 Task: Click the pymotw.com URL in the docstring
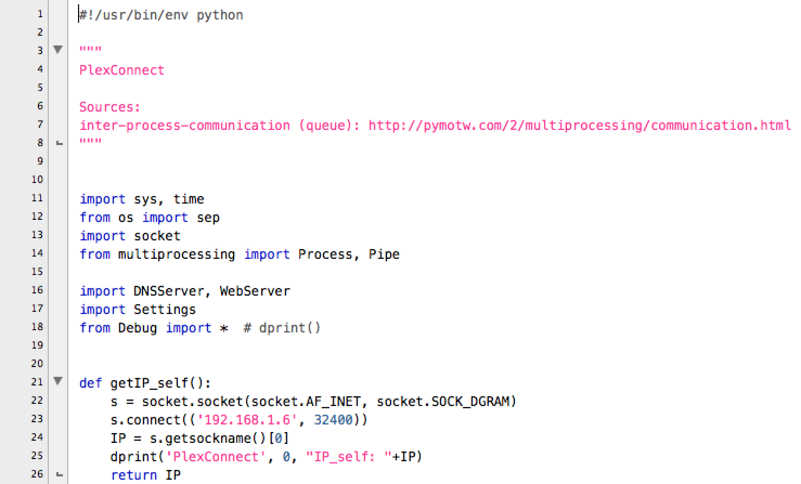(x=580, y=126)
